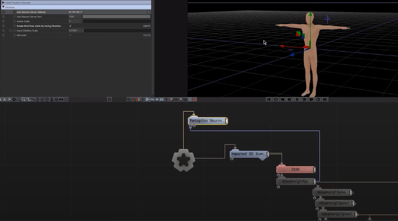398x221 pixels.
Task: Click the colour bars icon in viewport toolbar
Action: tap(138, 100)
